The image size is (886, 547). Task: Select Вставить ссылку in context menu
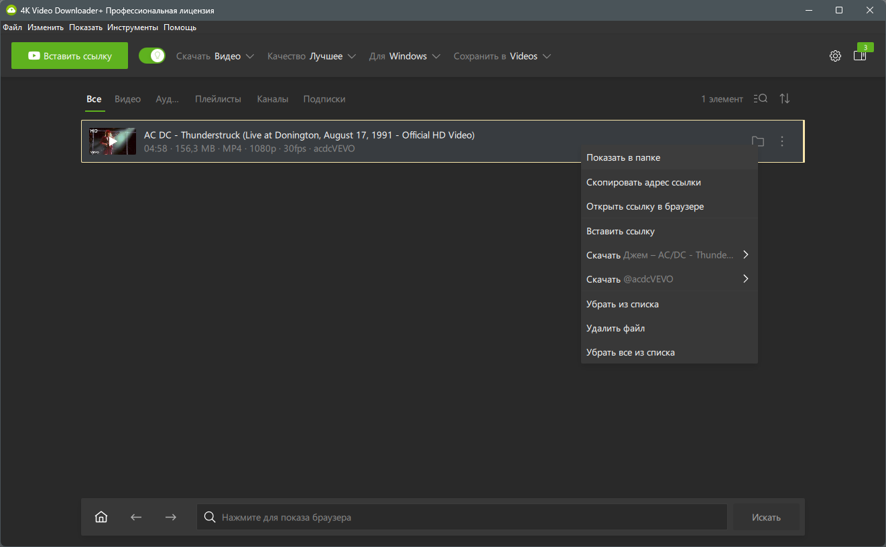pyautogui.click(x=669, y=231)
